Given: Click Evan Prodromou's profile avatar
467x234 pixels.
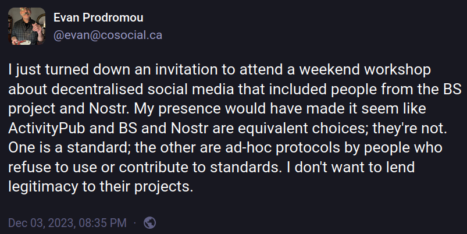Looking at the screenshot, I should click(27, 27).
